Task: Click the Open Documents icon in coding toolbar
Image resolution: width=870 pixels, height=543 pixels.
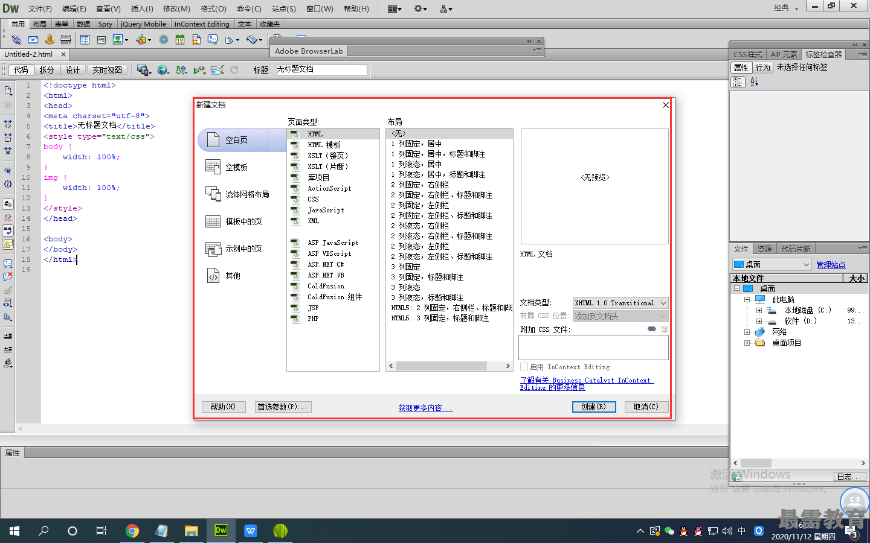Action: click(8, 90)
